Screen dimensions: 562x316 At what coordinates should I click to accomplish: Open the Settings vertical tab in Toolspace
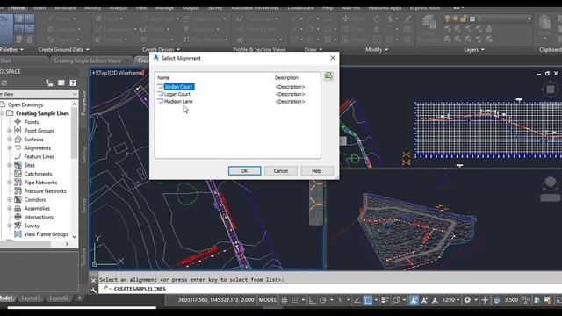(x=83, y=154)
